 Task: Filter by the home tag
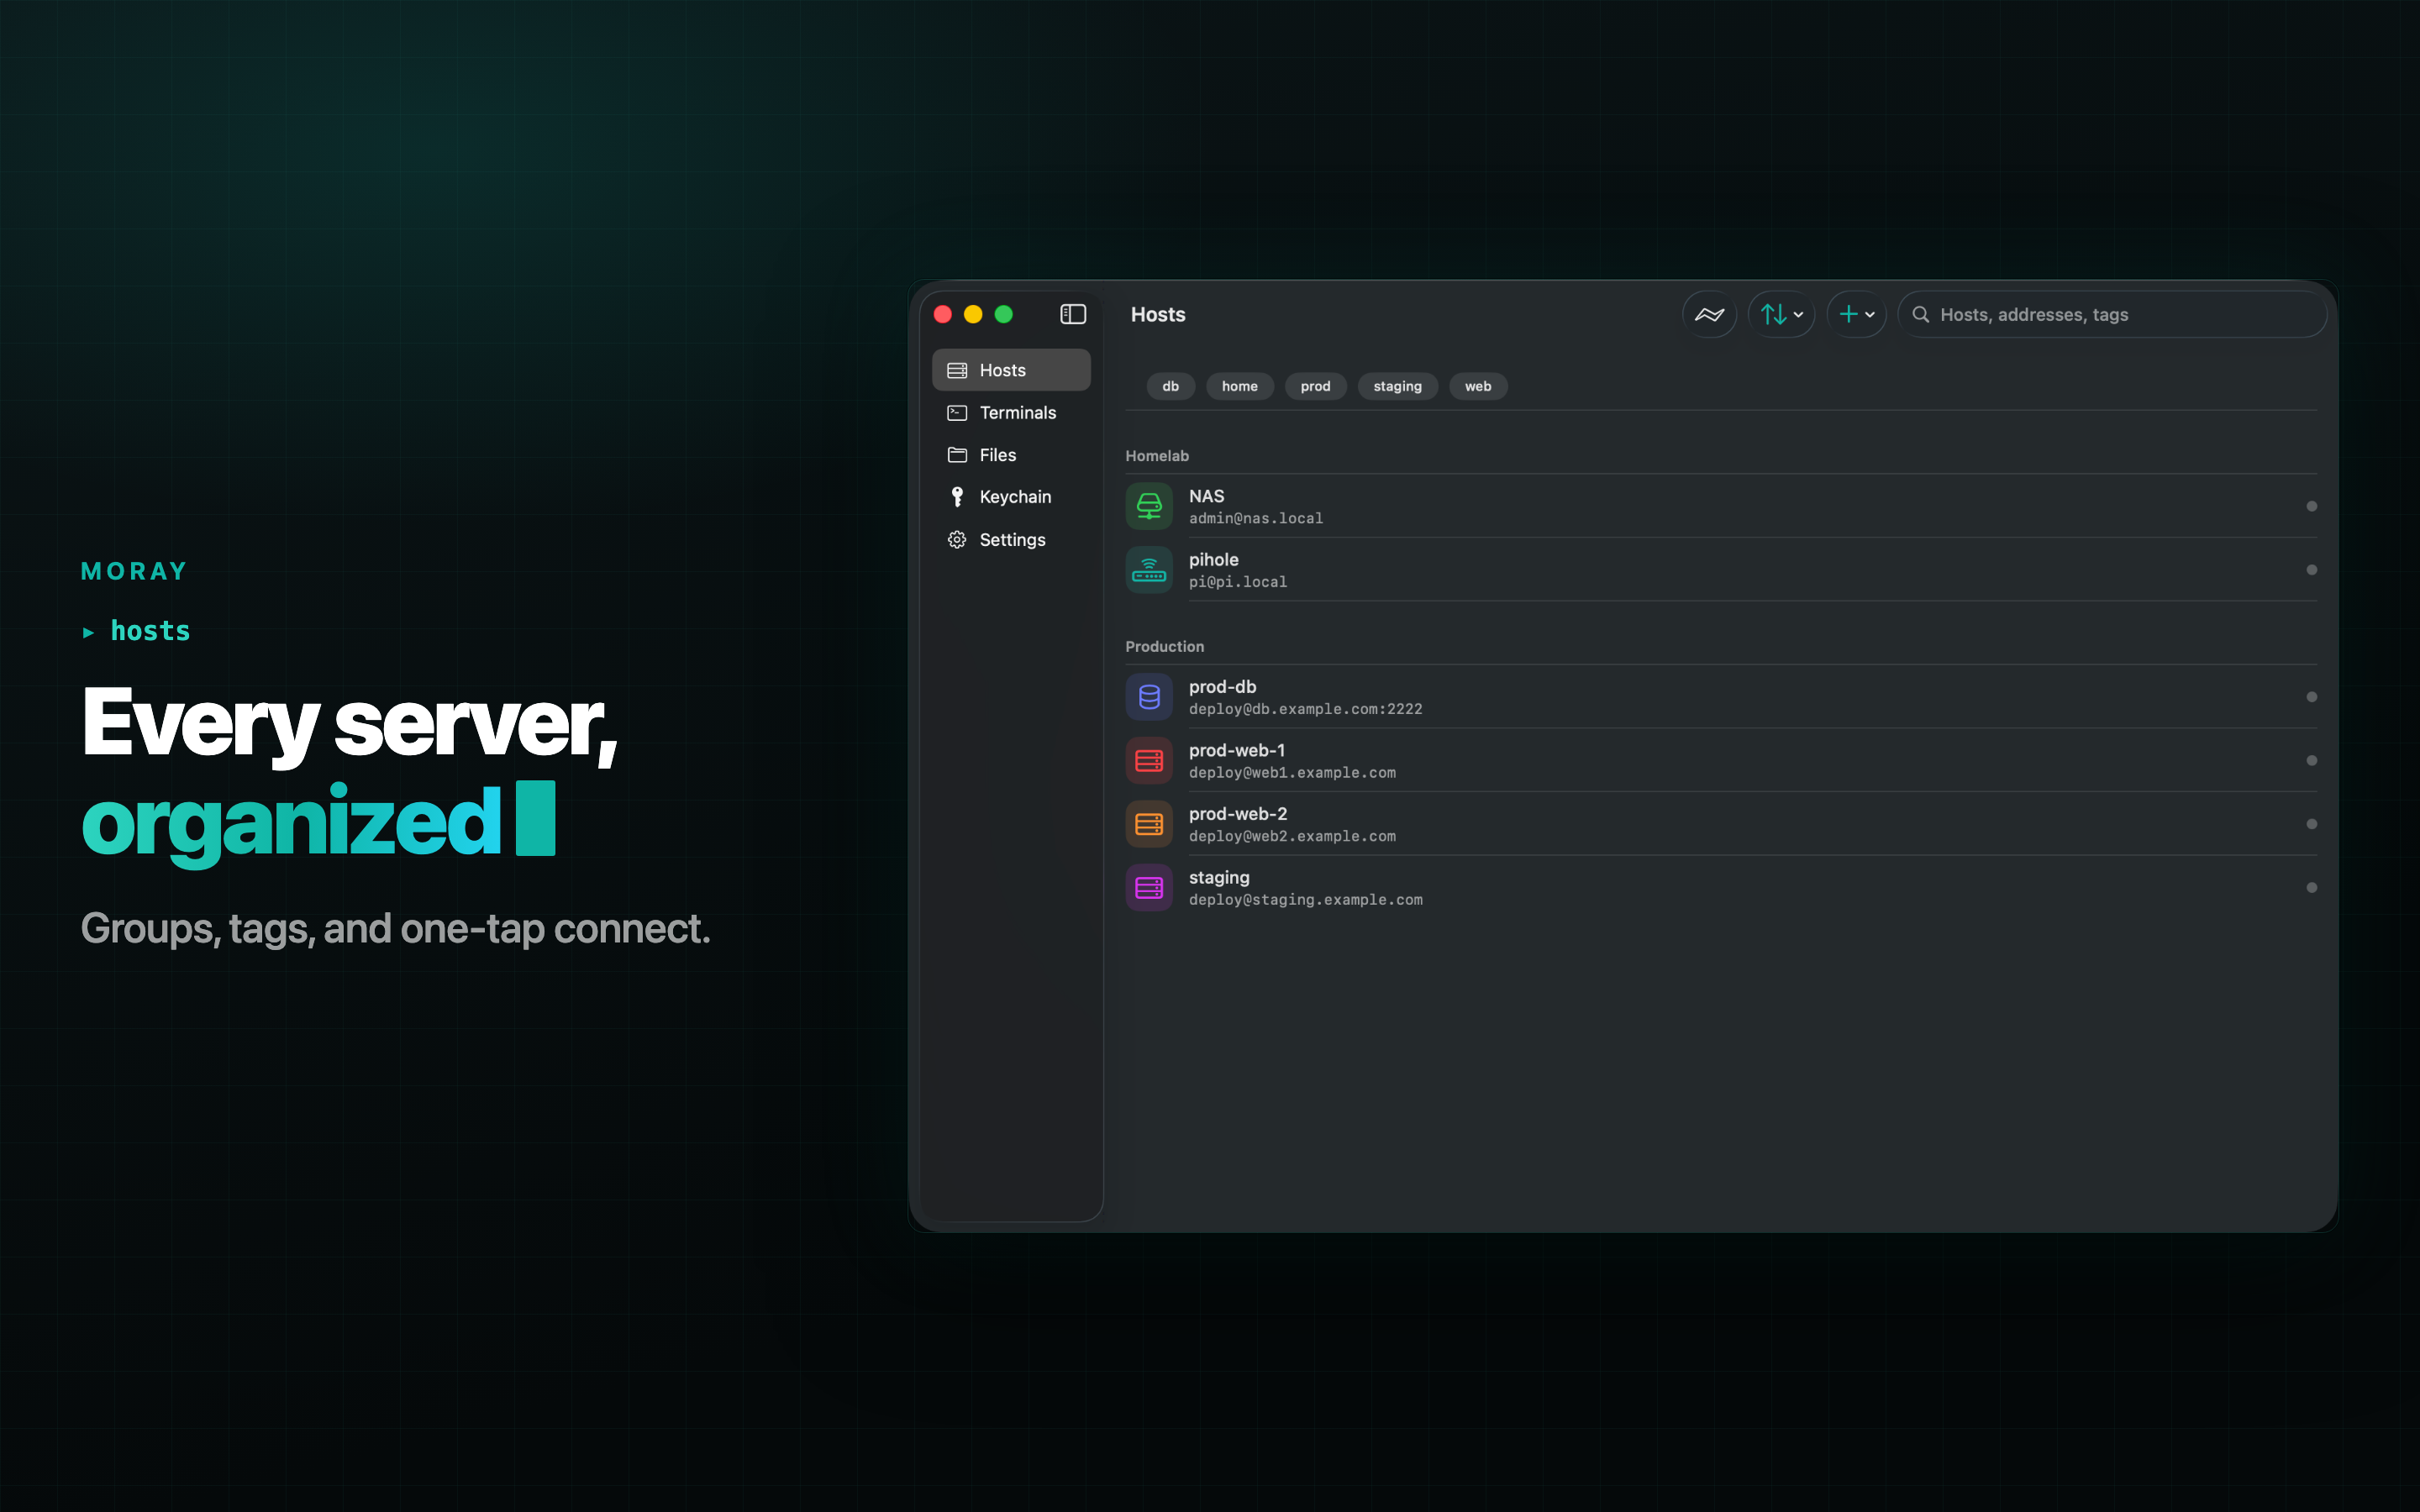[x=1239, y=386]
